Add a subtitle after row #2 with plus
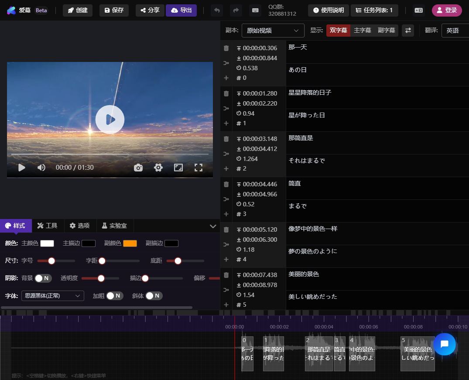The width and height of the screenshot is (469, 380). pyautogui.click(x=226, y=169)
